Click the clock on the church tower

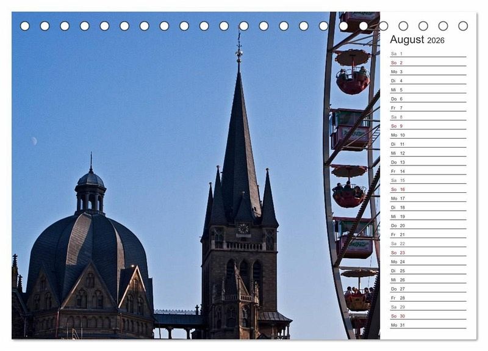coord(243,228)
